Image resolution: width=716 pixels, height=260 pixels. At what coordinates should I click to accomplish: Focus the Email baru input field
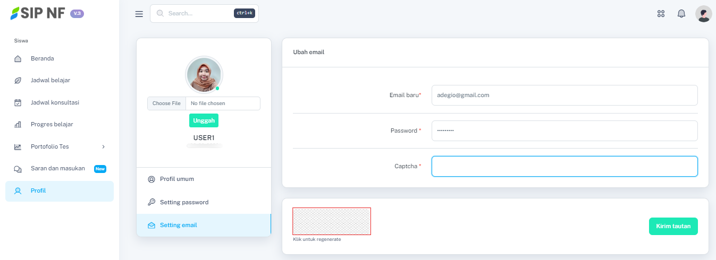[x=564, y=96]
